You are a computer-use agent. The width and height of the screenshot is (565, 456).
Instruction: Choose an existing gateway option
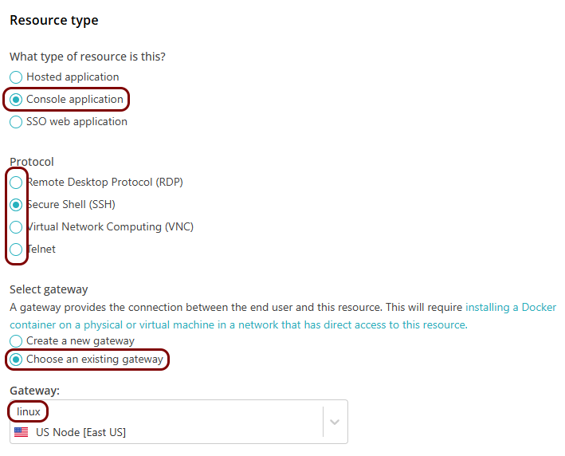[16, 360]
